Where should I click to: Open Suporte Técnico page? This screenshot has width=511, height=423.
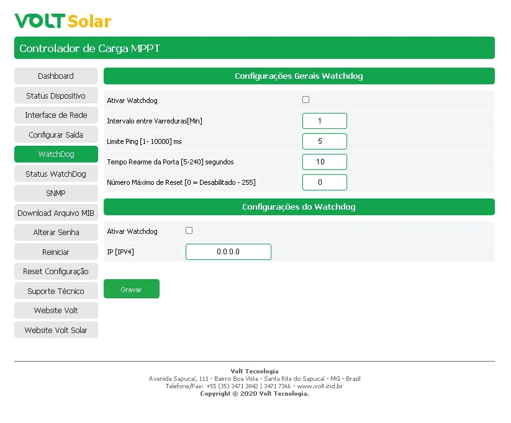56,291
